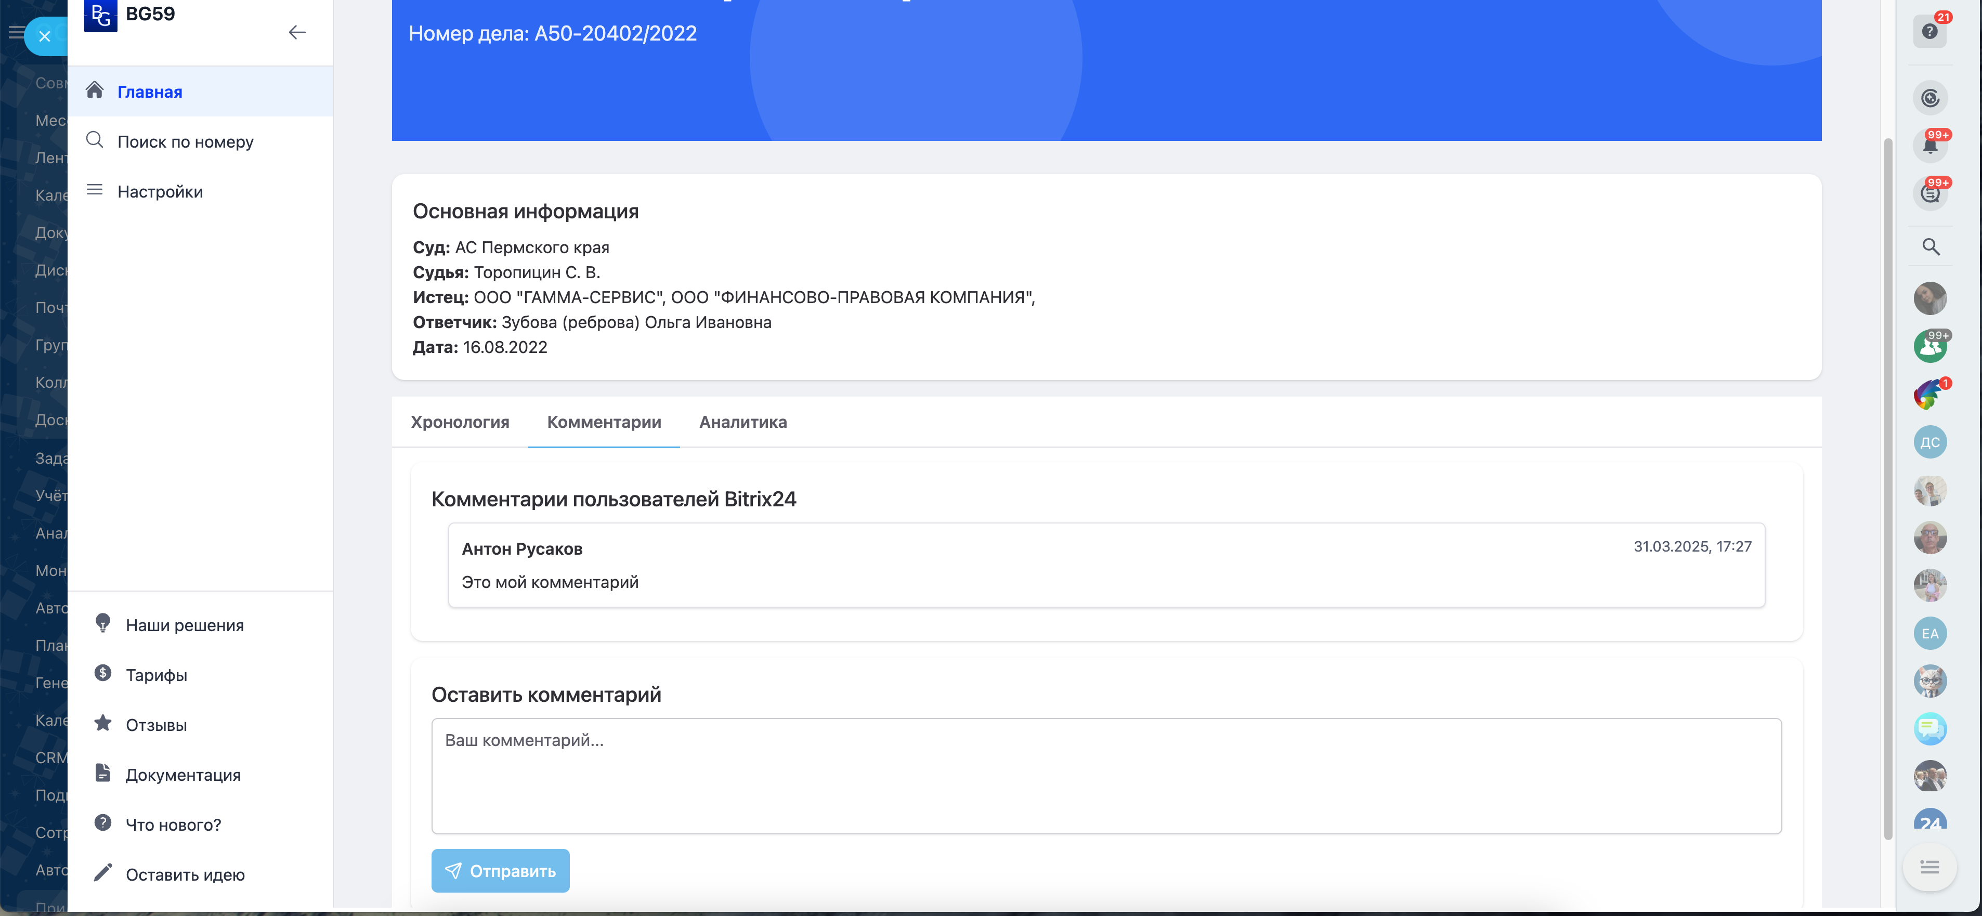This screenshot has width=1982, height=916.
Task: Click the Отзывы star icon
Action: 103,724
